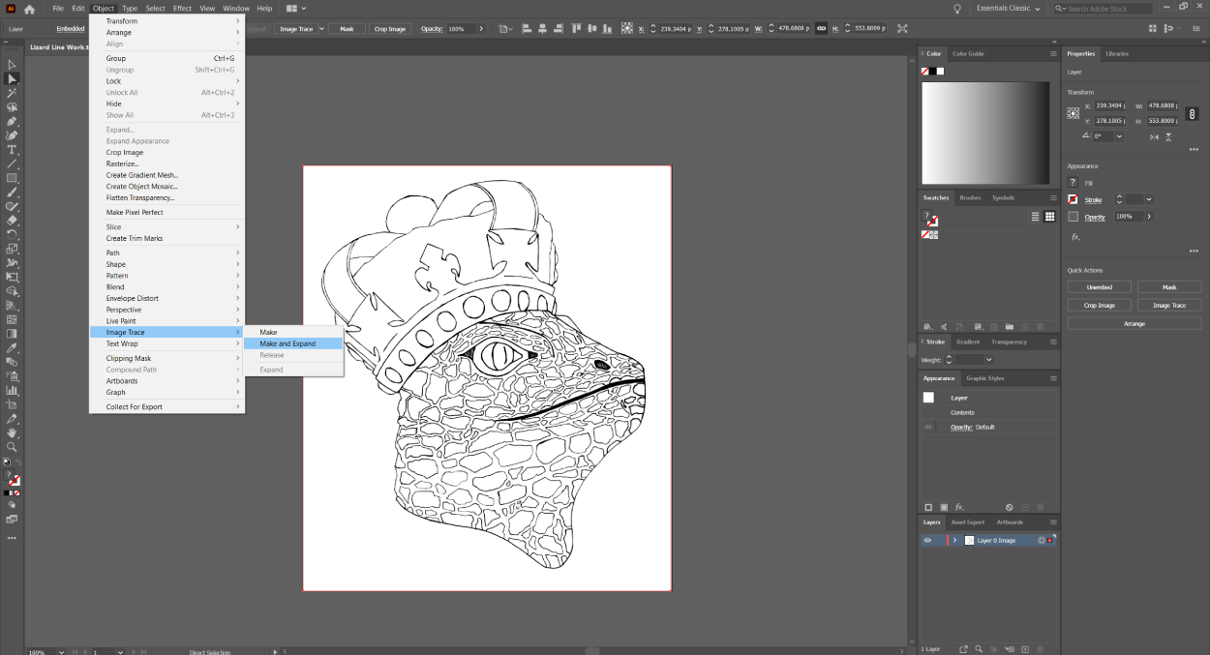The width and height of the screenshot is (1210, 655).
Task: Expand the Layer 0 Image layer
Action: [x=954, y=540]
